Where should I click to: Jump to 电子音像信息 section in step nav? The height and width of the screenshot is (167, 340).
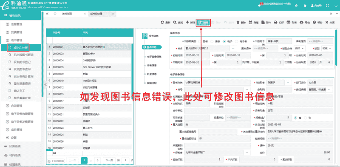154,57
